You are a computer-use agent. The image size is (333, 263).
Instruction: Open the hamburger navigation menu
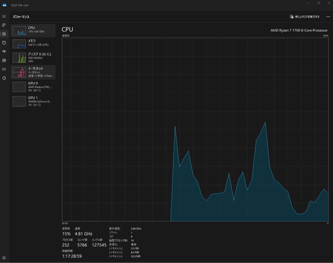4,16
